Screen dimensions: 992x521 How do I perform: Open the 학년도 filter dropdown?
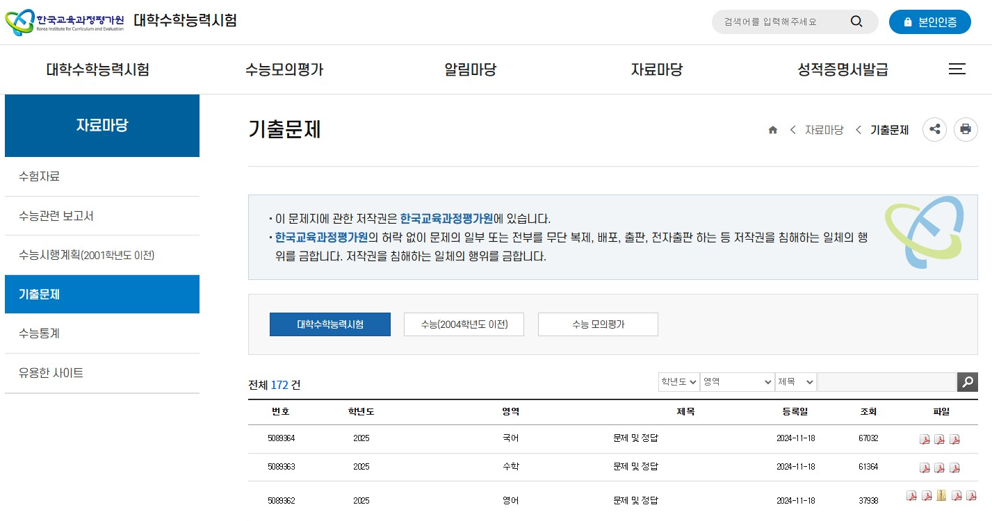[x=679, y=382]
